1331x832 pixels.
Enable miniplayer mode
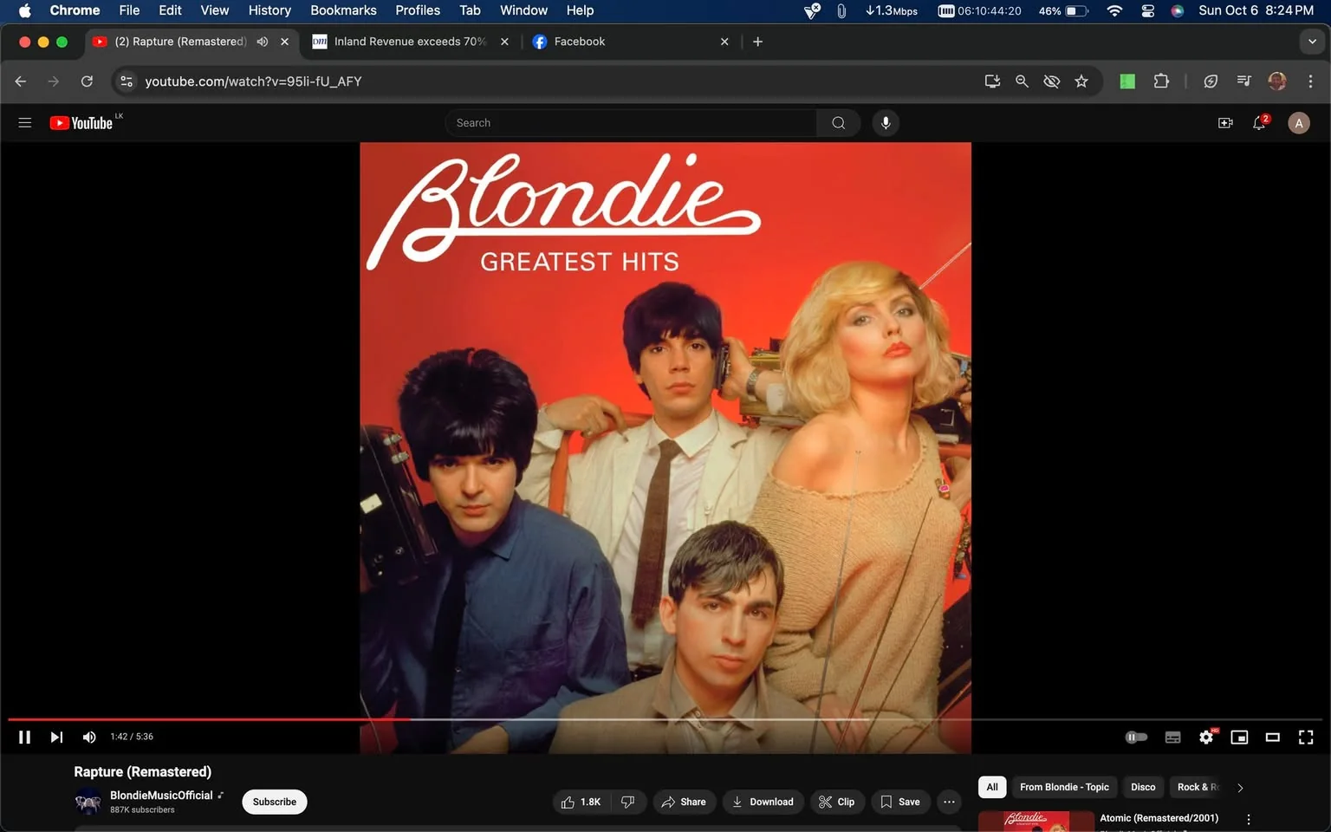[x=1239, y=737]
